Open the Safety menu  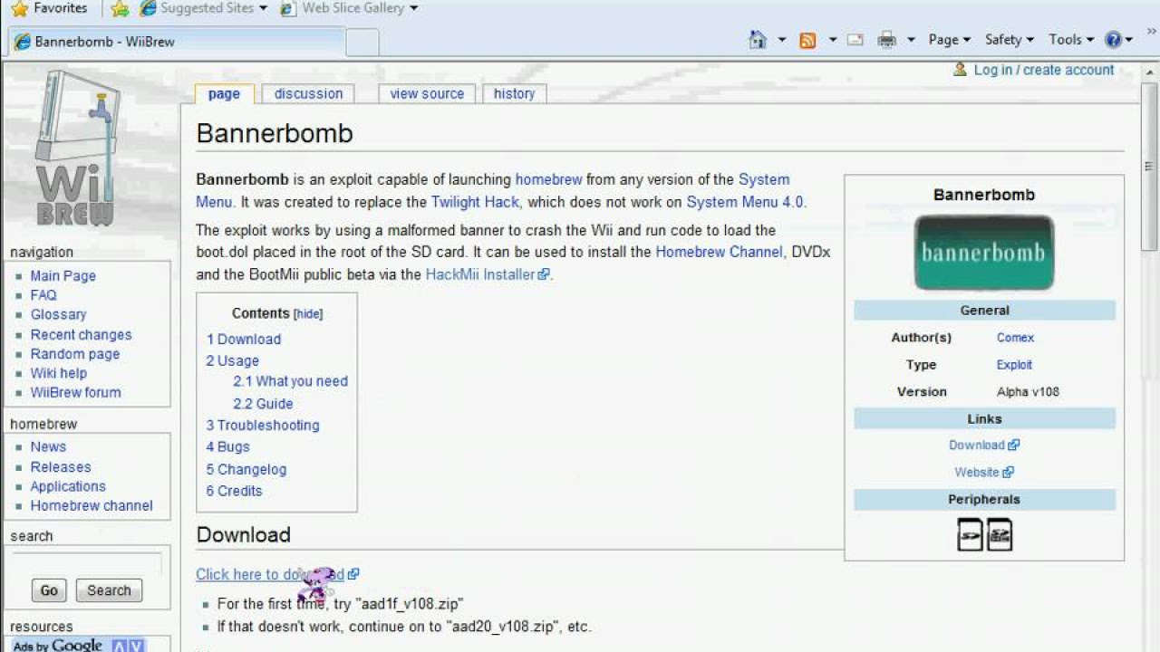pyautogui.click(x=1009, y=40)
